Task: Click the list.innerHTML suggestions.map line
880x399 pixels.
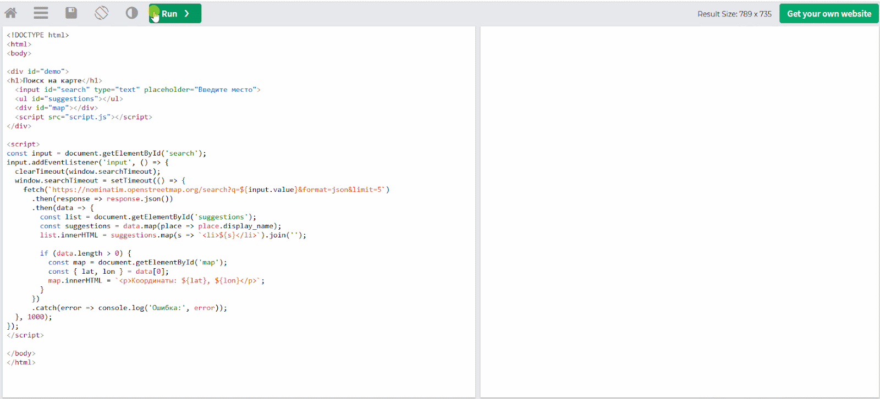Action: [x=173, y=235]
